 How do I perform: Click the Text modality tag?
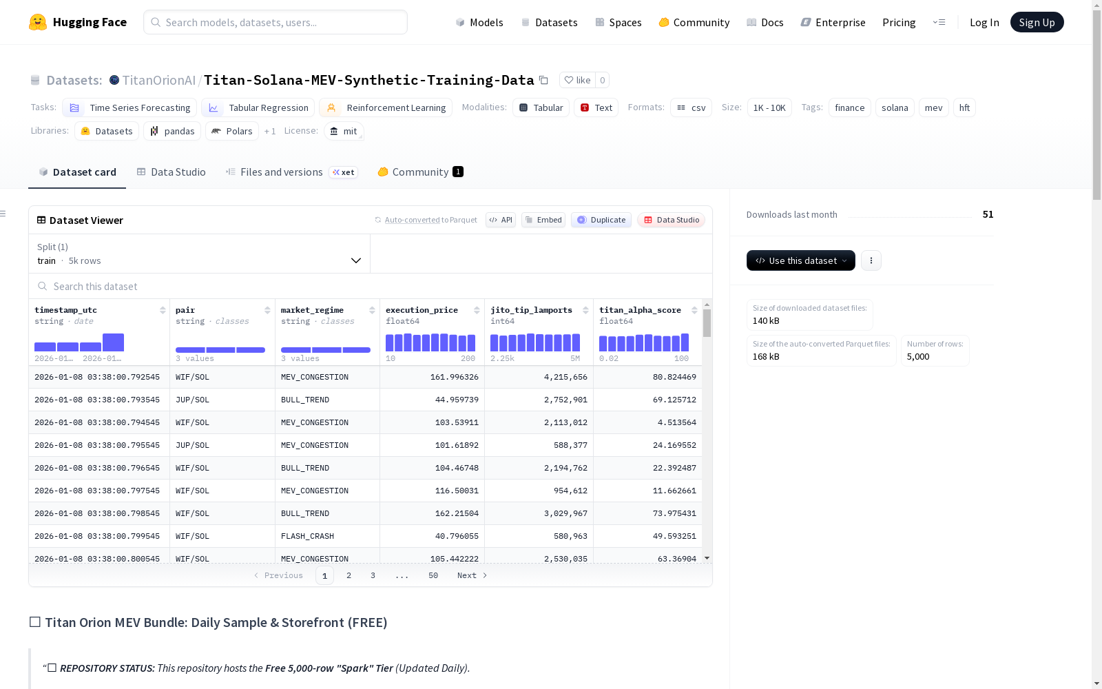pyautogui.click(x=596, y=107)
